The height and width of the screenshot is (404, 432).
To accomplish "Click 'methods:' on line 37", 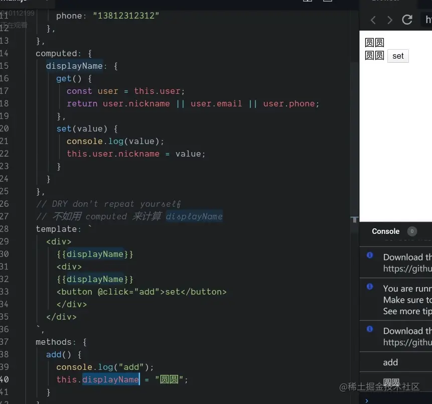I will coord(56,342).
